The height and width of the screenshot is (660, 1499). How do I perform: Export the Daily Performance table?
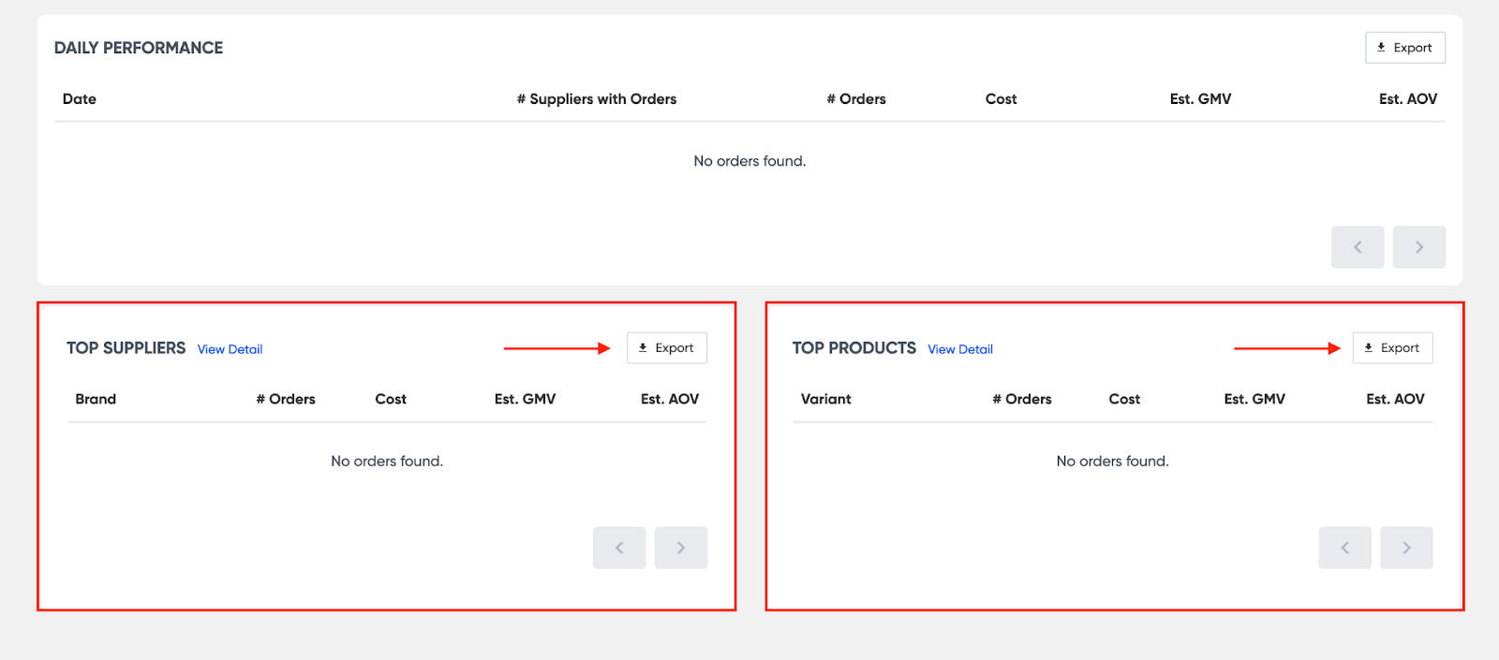pos(1404,48)
